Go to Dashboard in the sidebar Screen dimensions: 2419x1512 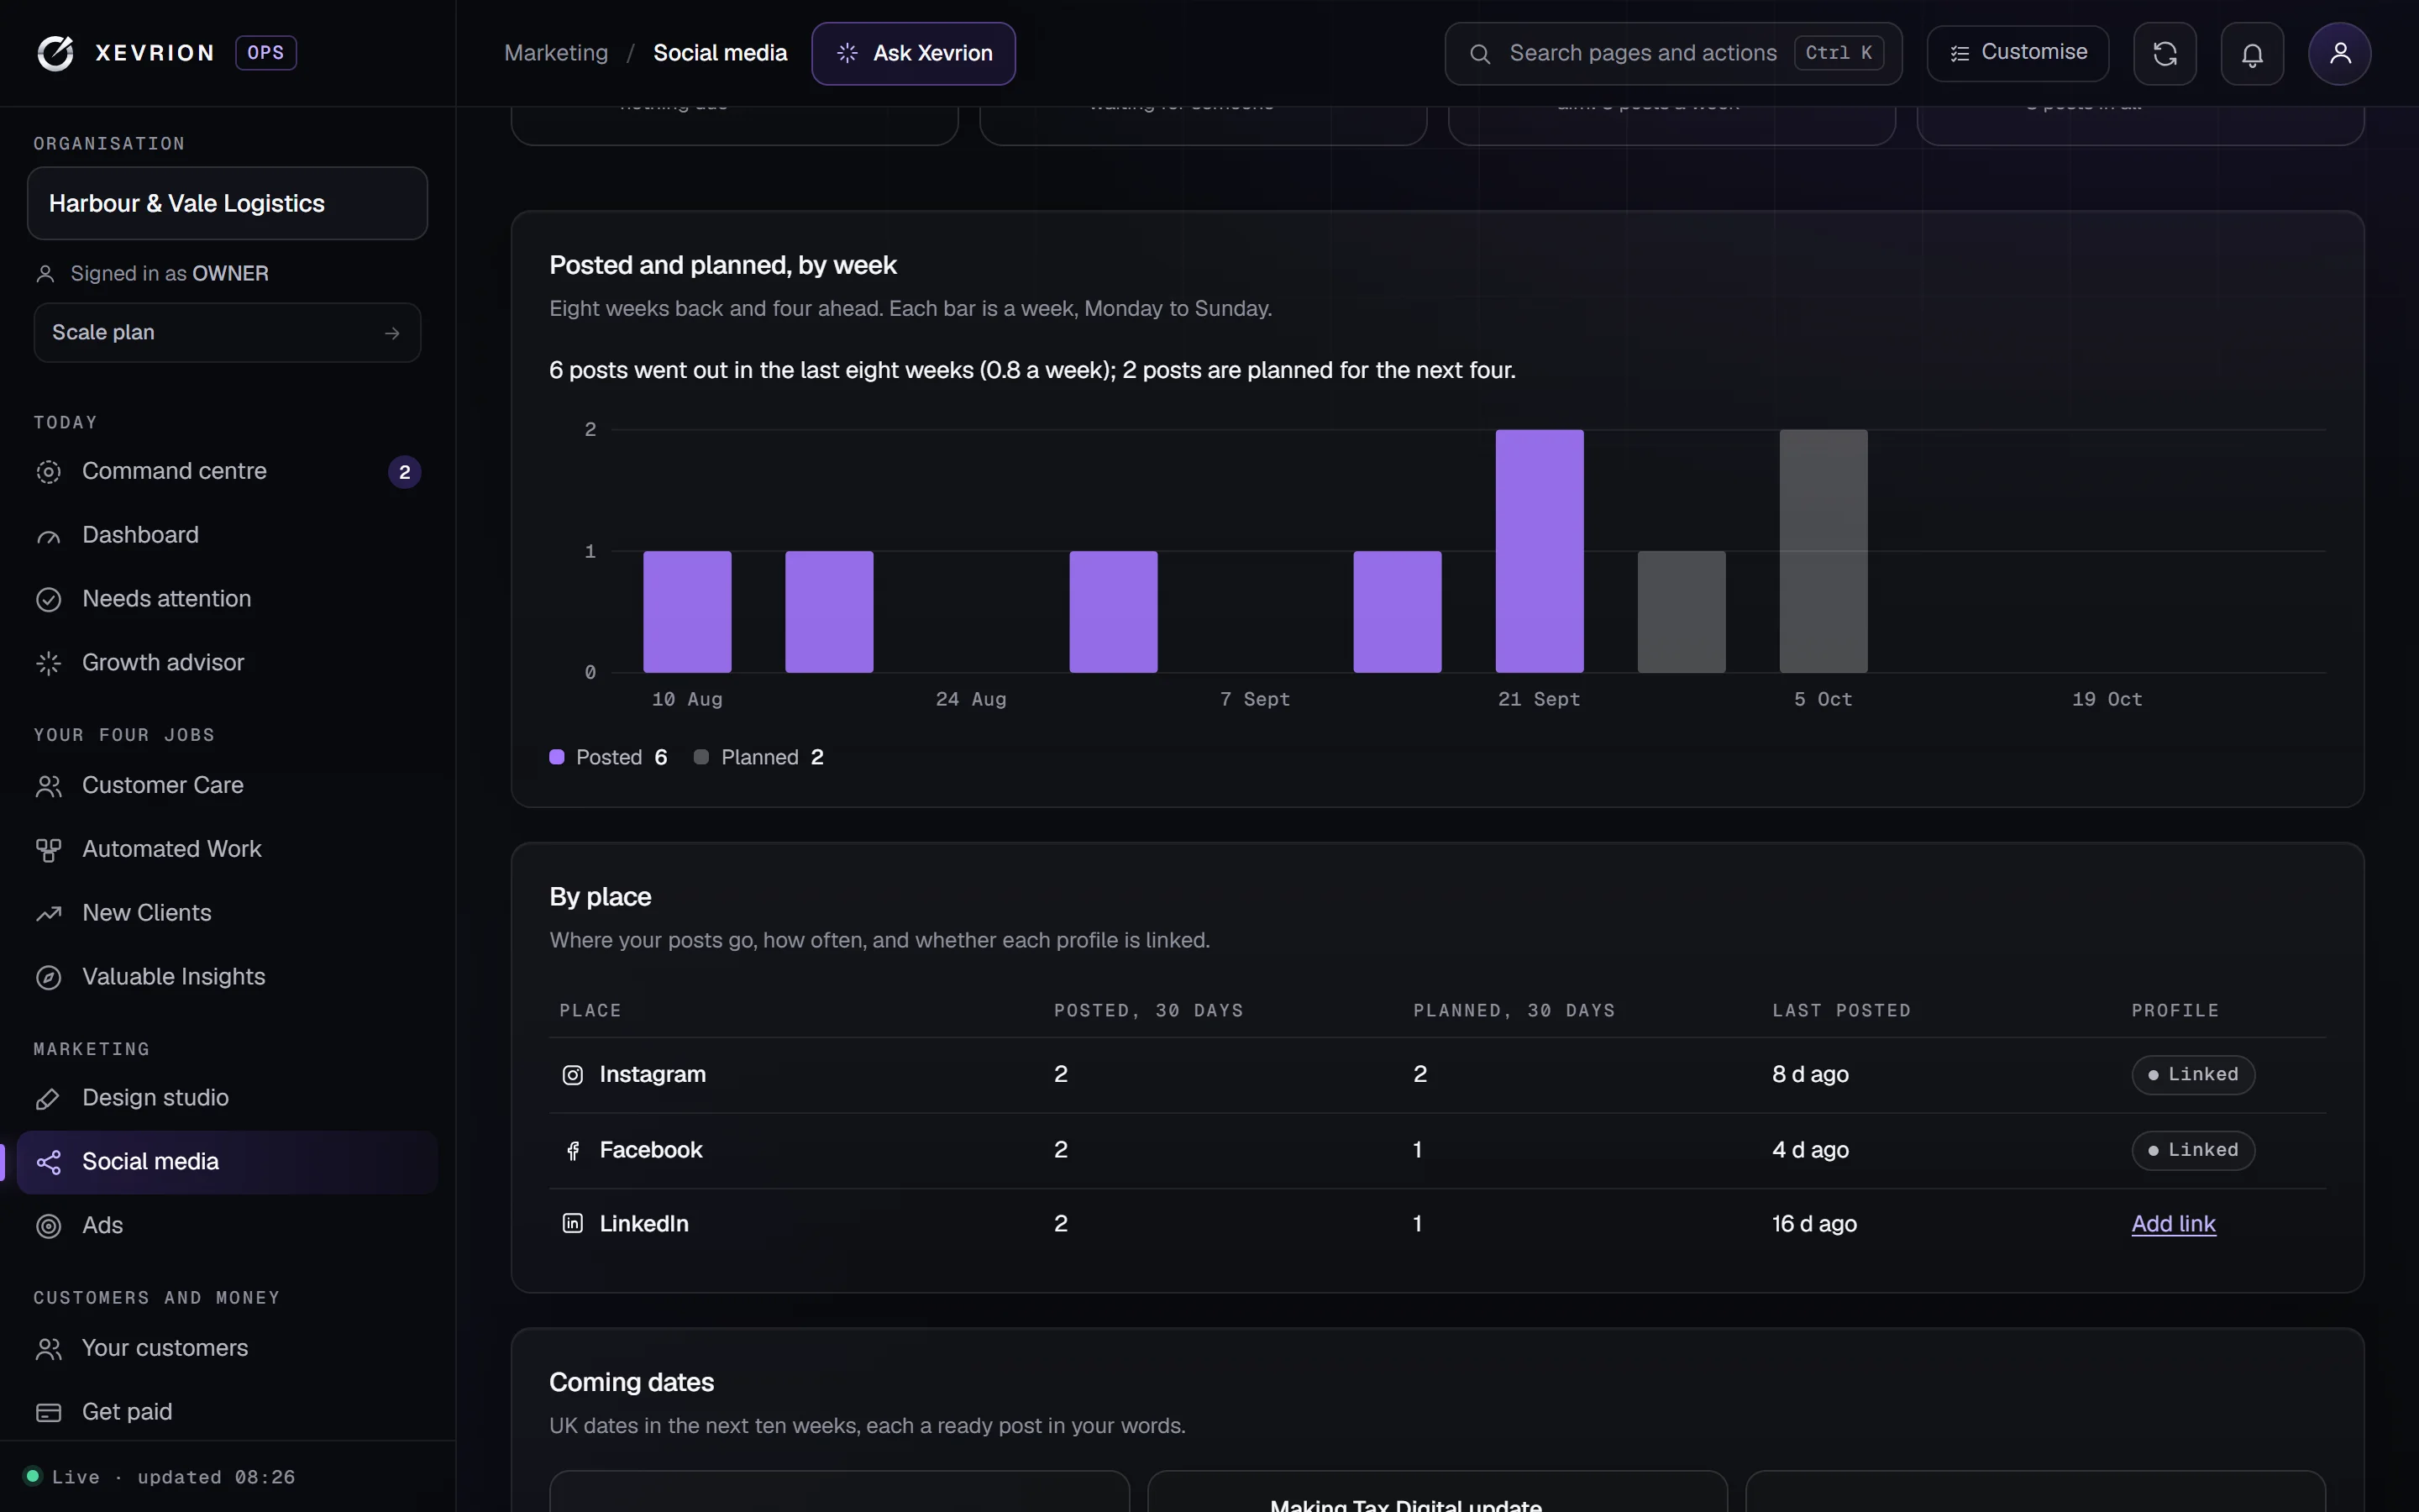pos(227,535)
